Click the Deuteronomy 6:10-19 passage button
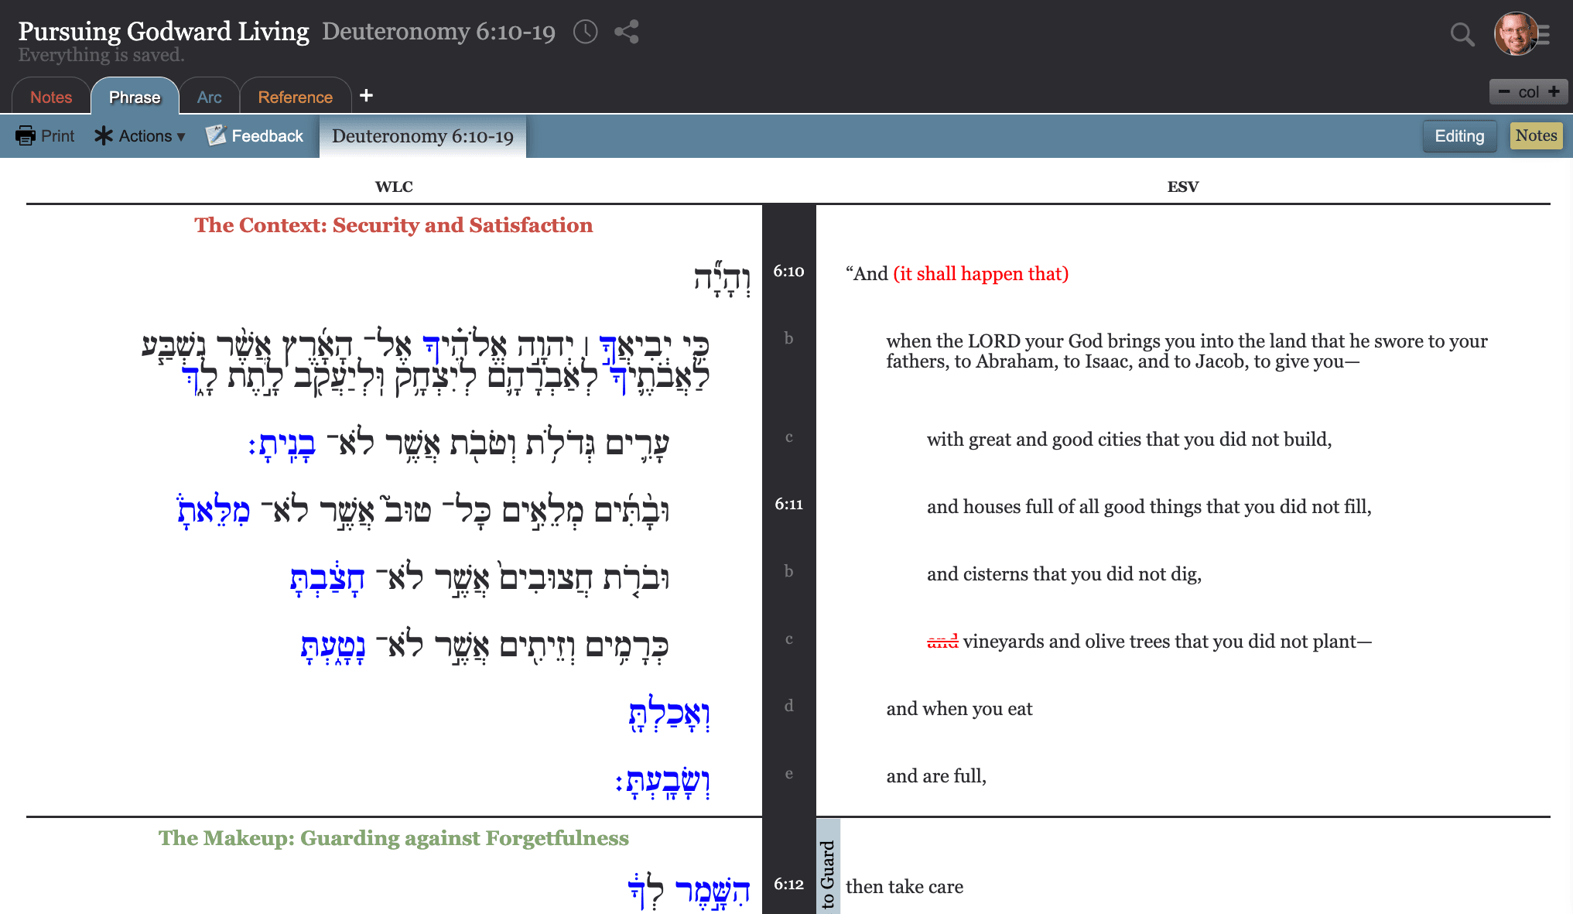This screenshot has width=1573, height=914. pos(422,136)
